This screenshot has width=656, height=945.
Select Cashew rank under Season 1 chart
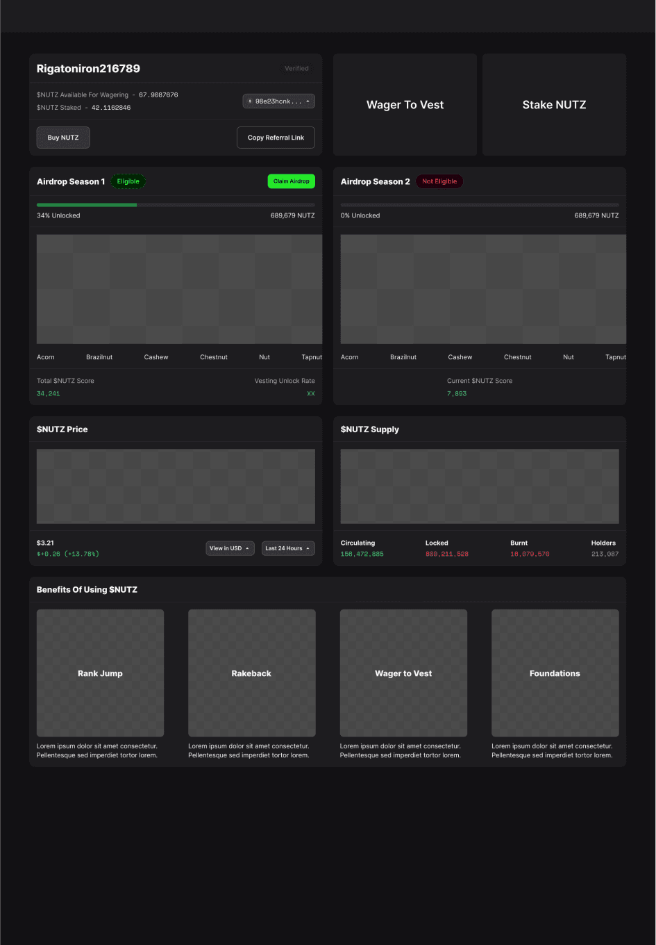click(x=156, y=357)
